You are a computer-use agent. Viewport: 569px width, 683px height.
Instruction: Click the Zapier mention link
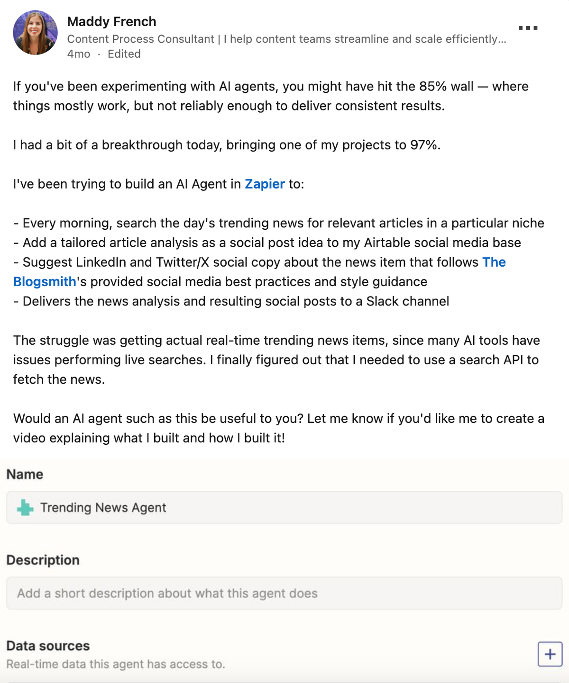pyautogui.click(x=265, y=184)
